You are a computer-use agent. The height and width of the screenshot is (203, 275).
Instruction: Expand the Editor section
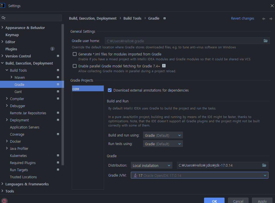tap(2, 42)
